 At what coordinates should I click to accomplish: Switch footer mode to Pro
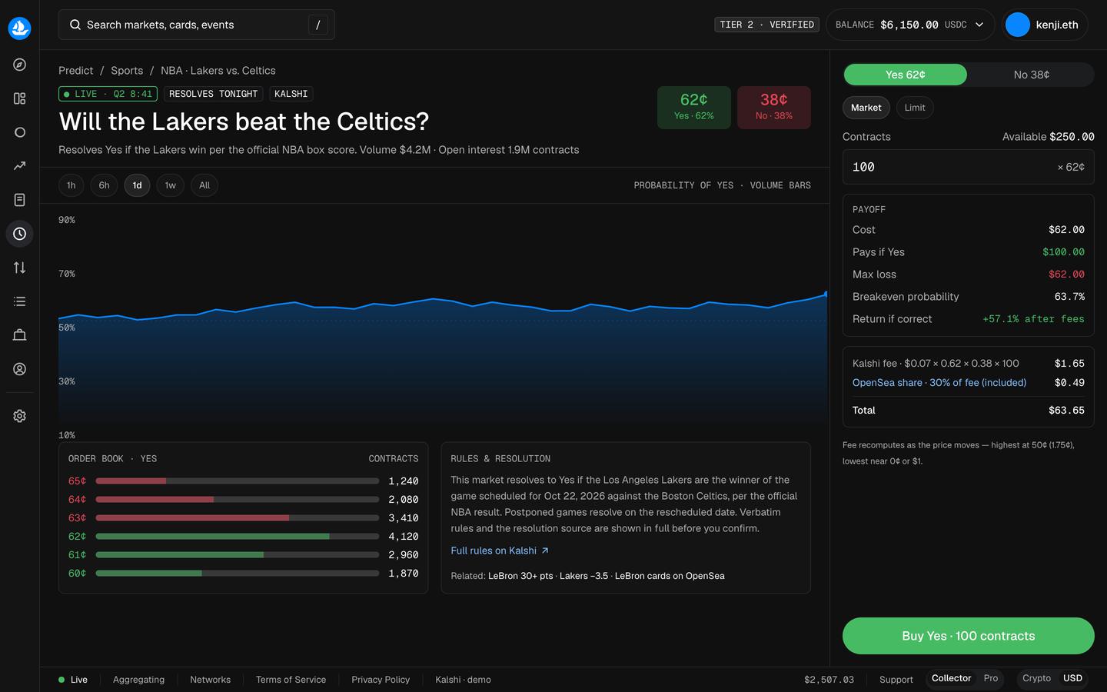[x=991, y=678]
